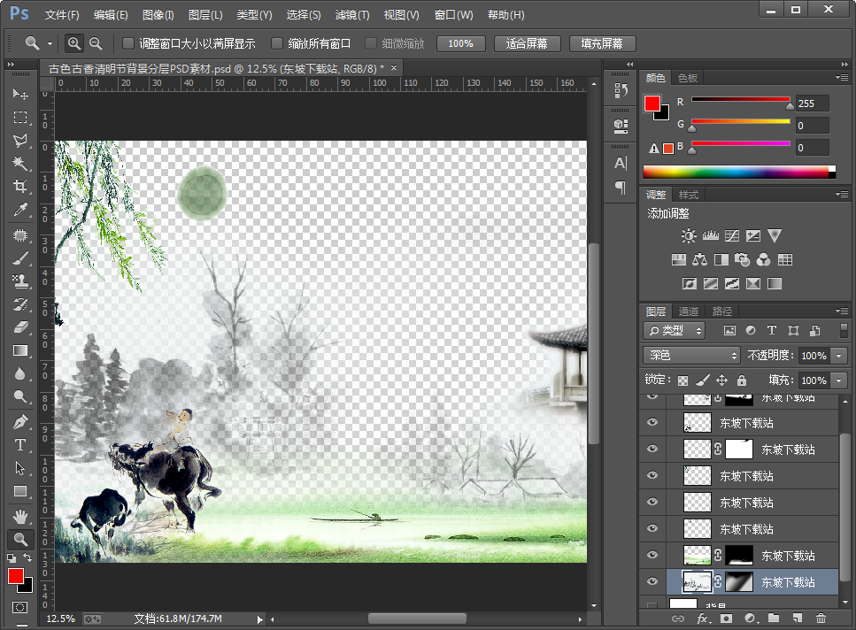Open the Color panel flyout menu
856x630 pixels.
click(841, 78)
